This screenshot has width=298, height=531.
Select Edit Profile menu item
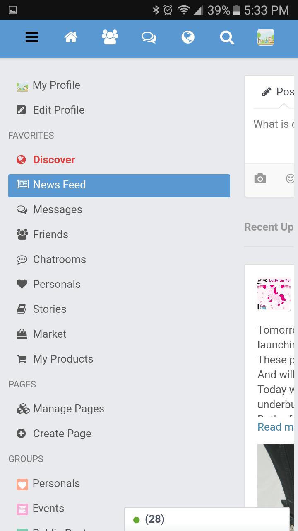click(x=58, y=110)
